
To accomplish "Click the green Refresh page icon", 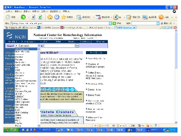I will [x=40, y=17].
